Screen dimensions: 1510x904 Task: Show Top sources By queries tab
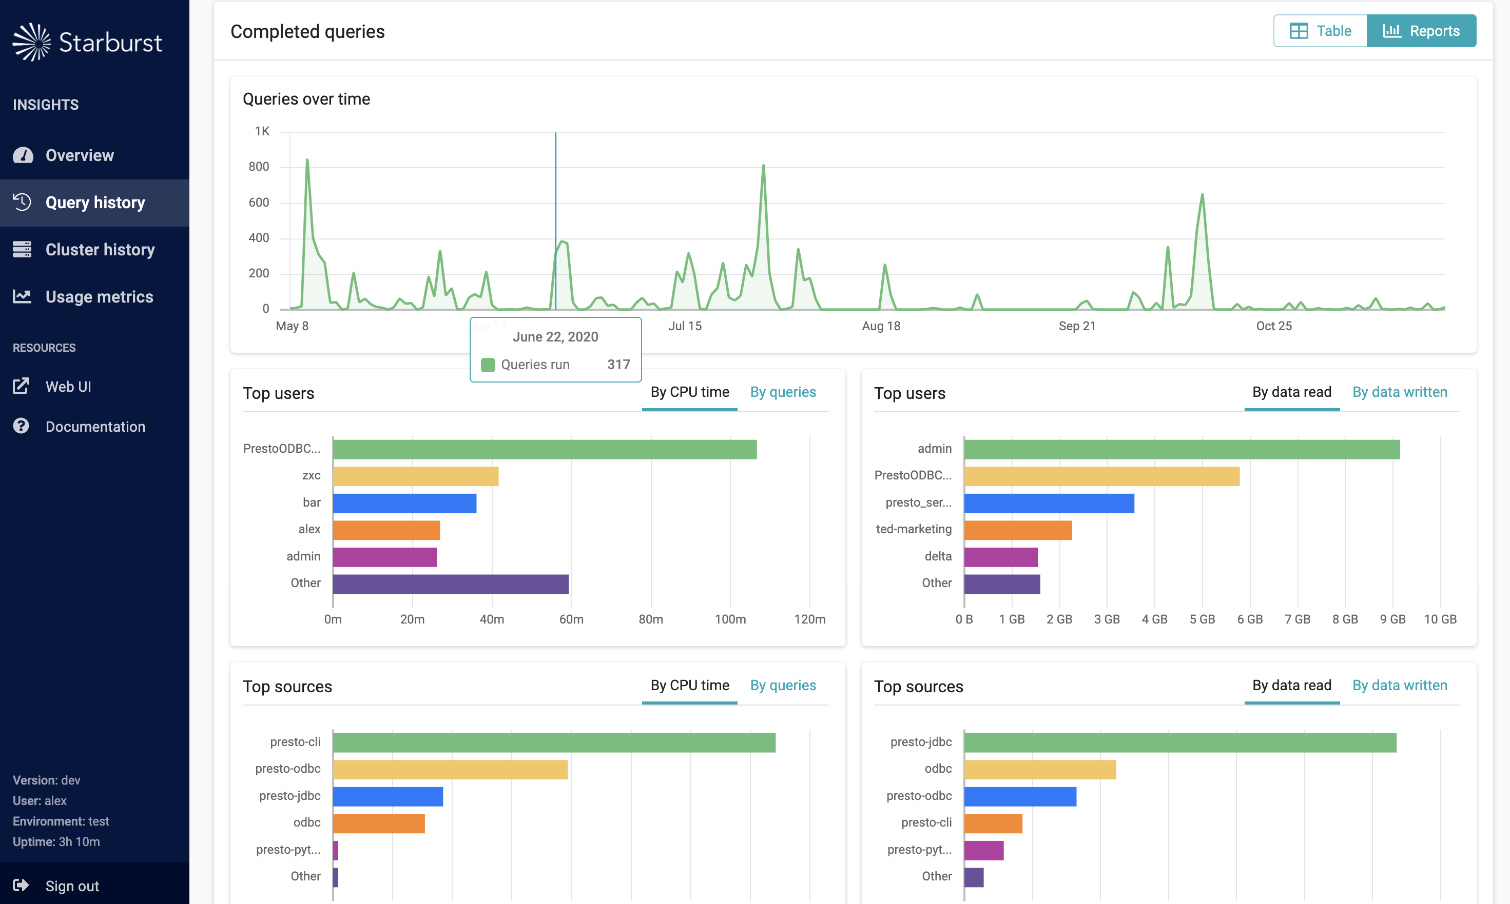click(x=783, y=686)
